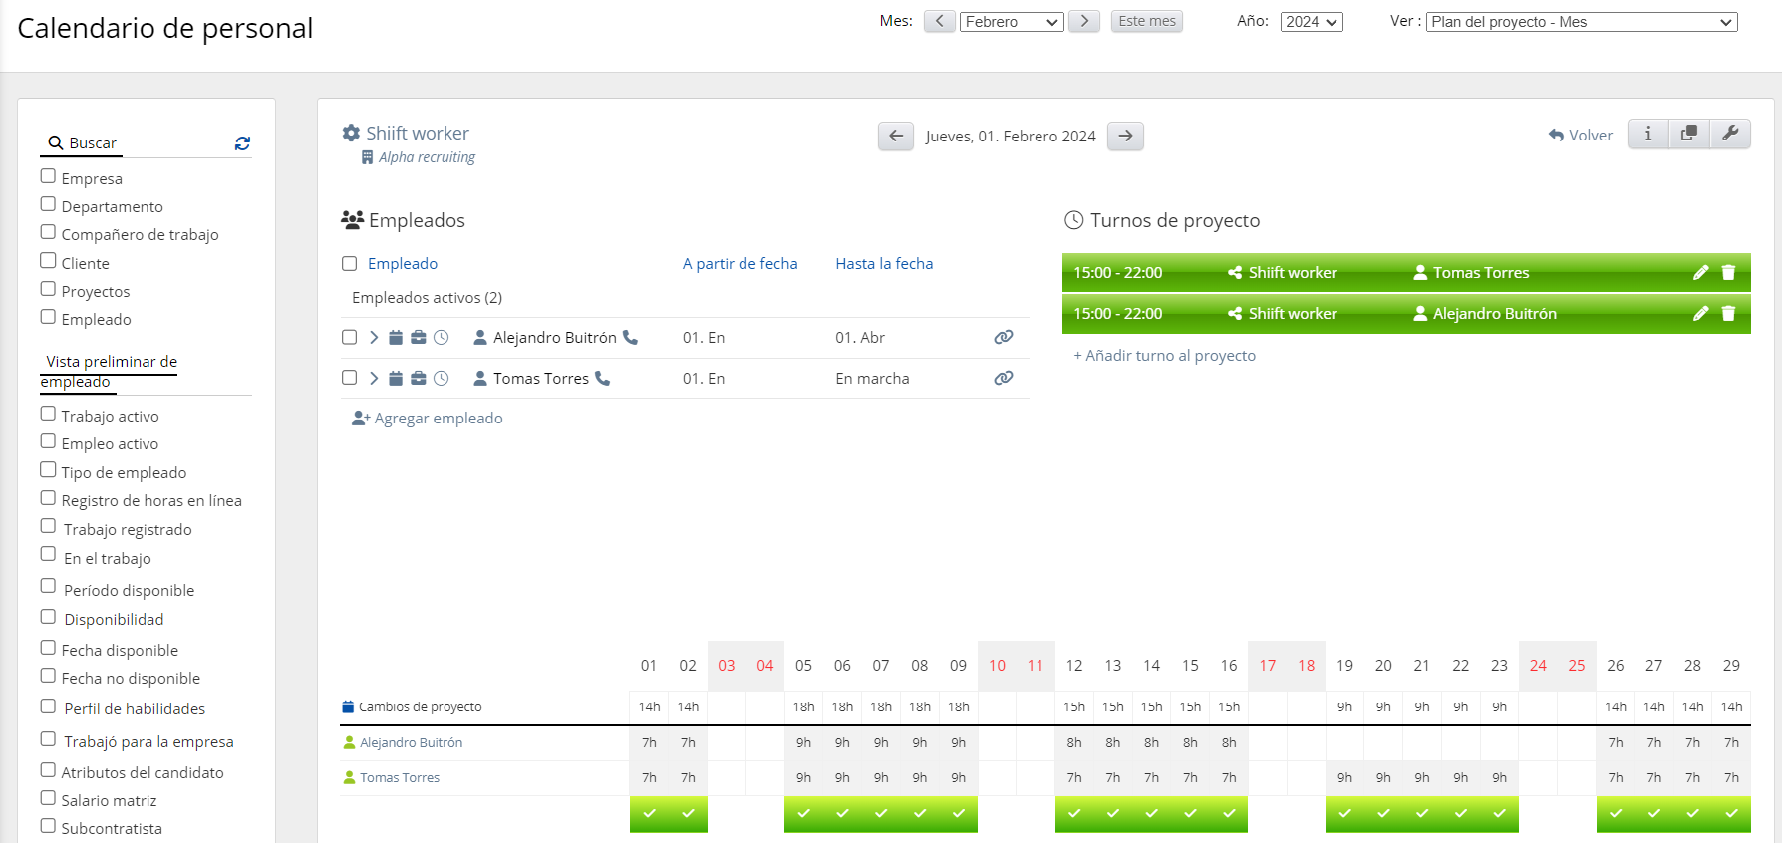Enable the Departamento filter checkbox
The image size is (1782, 843).
(x=48, y=205)
